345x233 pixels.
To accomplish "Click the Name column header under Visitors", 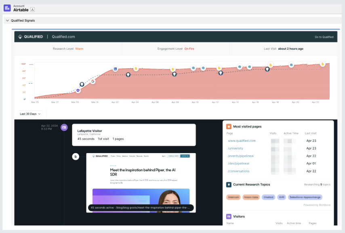I will (230, 223).
